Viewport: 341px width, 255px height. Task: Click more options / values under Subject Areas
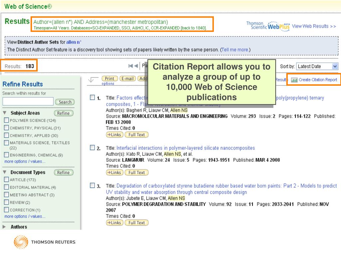click(x=25, y=162)
